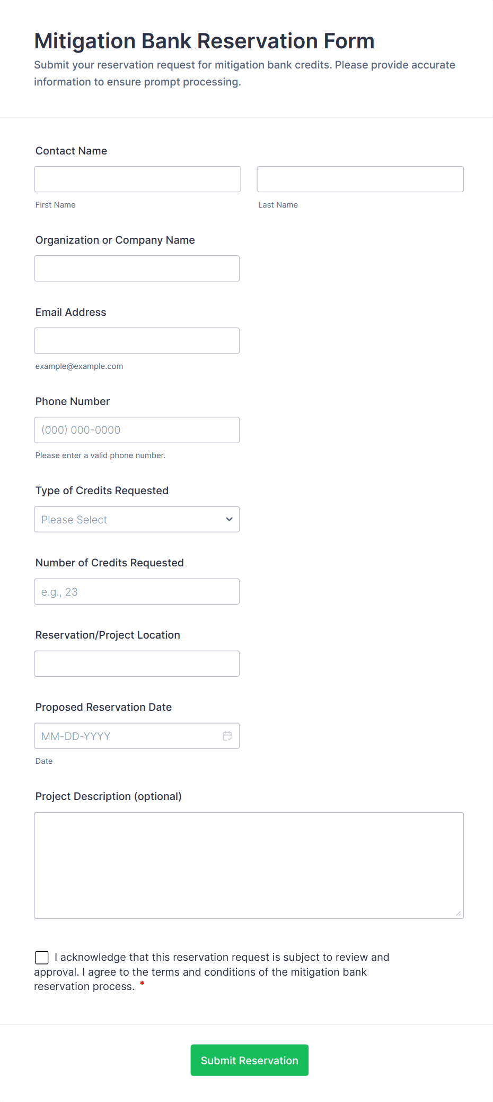Focus the First Name input field
The height and width of the screenshot is (1102, 493).
click(137, 179)
